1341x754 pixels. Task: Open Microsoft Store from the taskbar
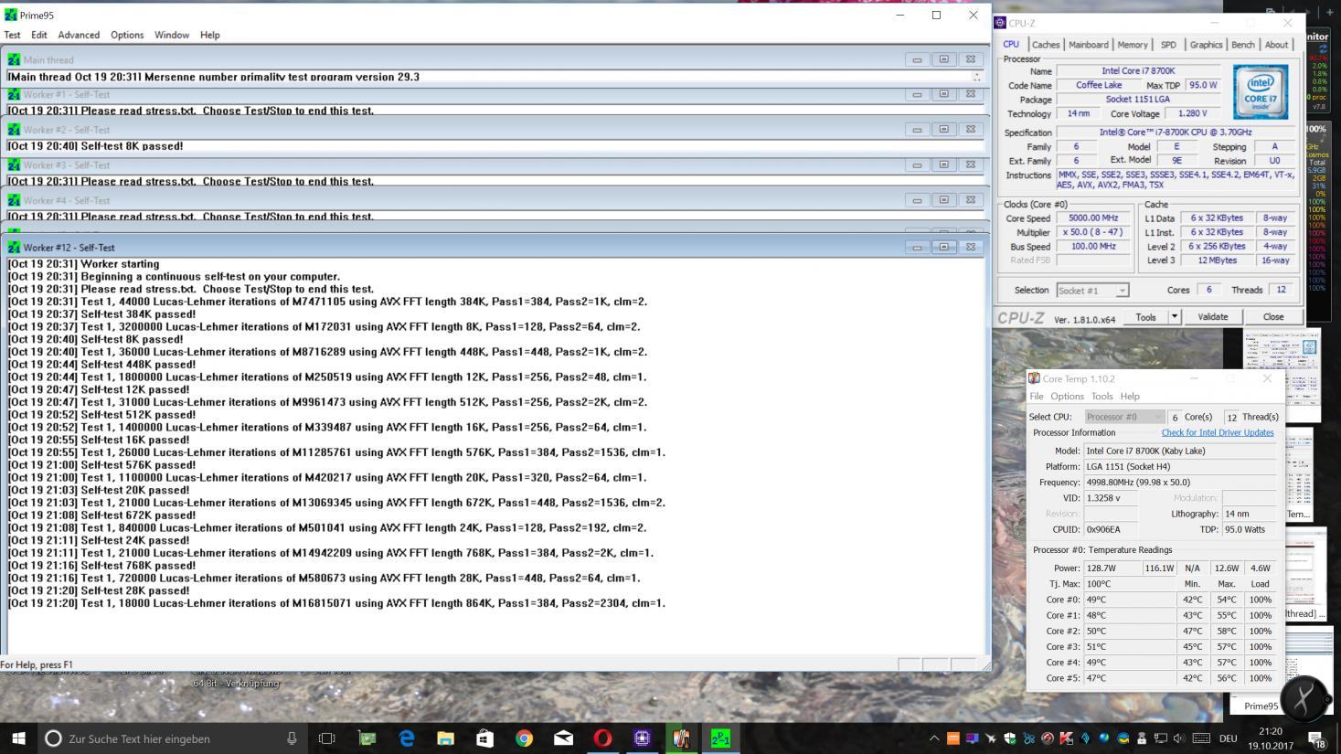[484, 738]
